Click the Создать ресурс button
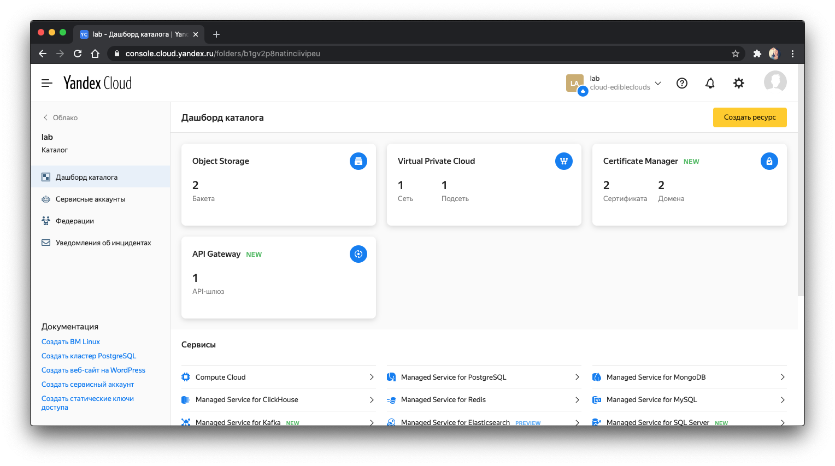The height and width of the screenshot is (466, 835). point(749,117)
